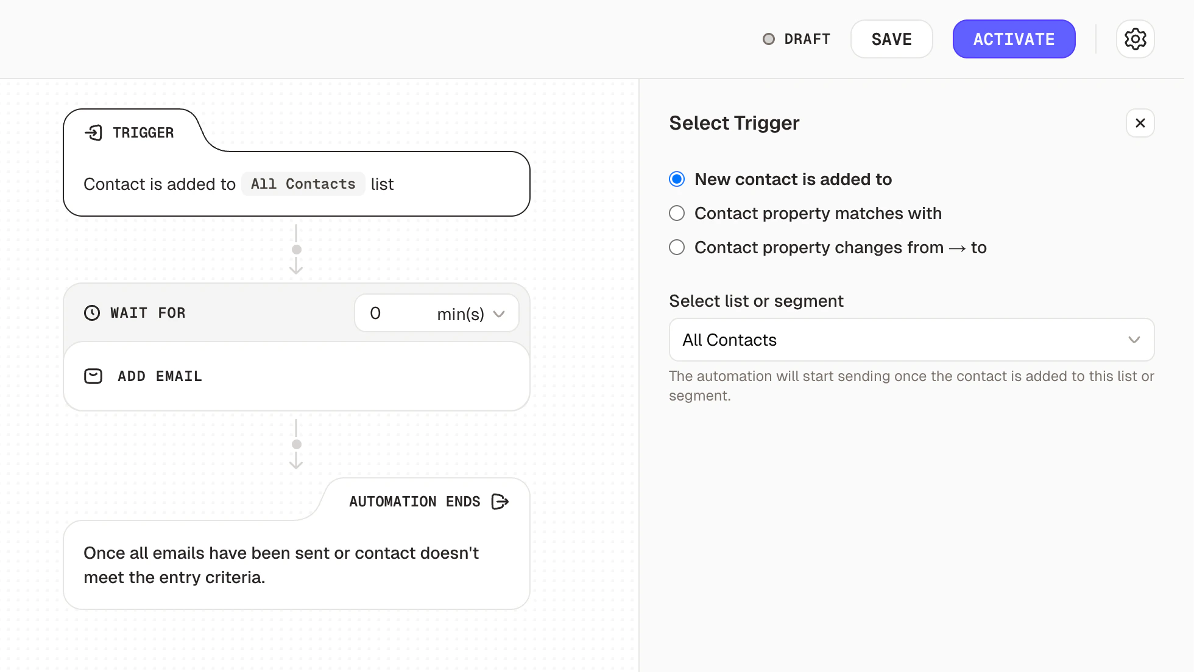The image size is (1194, 672).
Task: Click the exit icon beside AUTOMATION ENDS
Action: point(500,501)
